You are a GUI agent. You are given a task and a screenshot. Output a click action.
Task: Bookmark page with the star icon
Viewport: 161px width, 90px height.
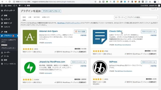point(95,2)
